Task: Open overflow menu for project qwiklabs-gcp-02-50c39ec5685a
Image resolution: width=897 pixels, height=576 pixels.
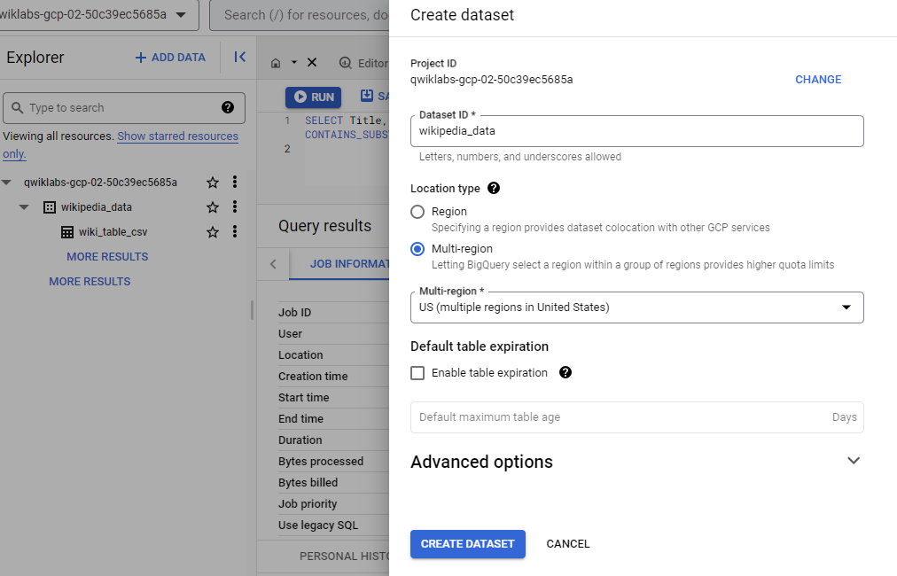Action: 234,182
